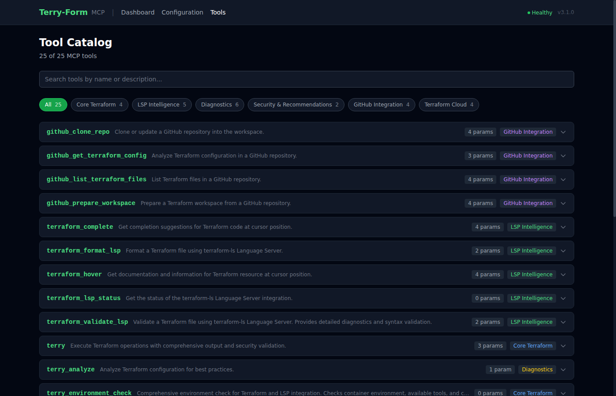
Task: Click the v3.1.0 version label
Action: (566, 12)
